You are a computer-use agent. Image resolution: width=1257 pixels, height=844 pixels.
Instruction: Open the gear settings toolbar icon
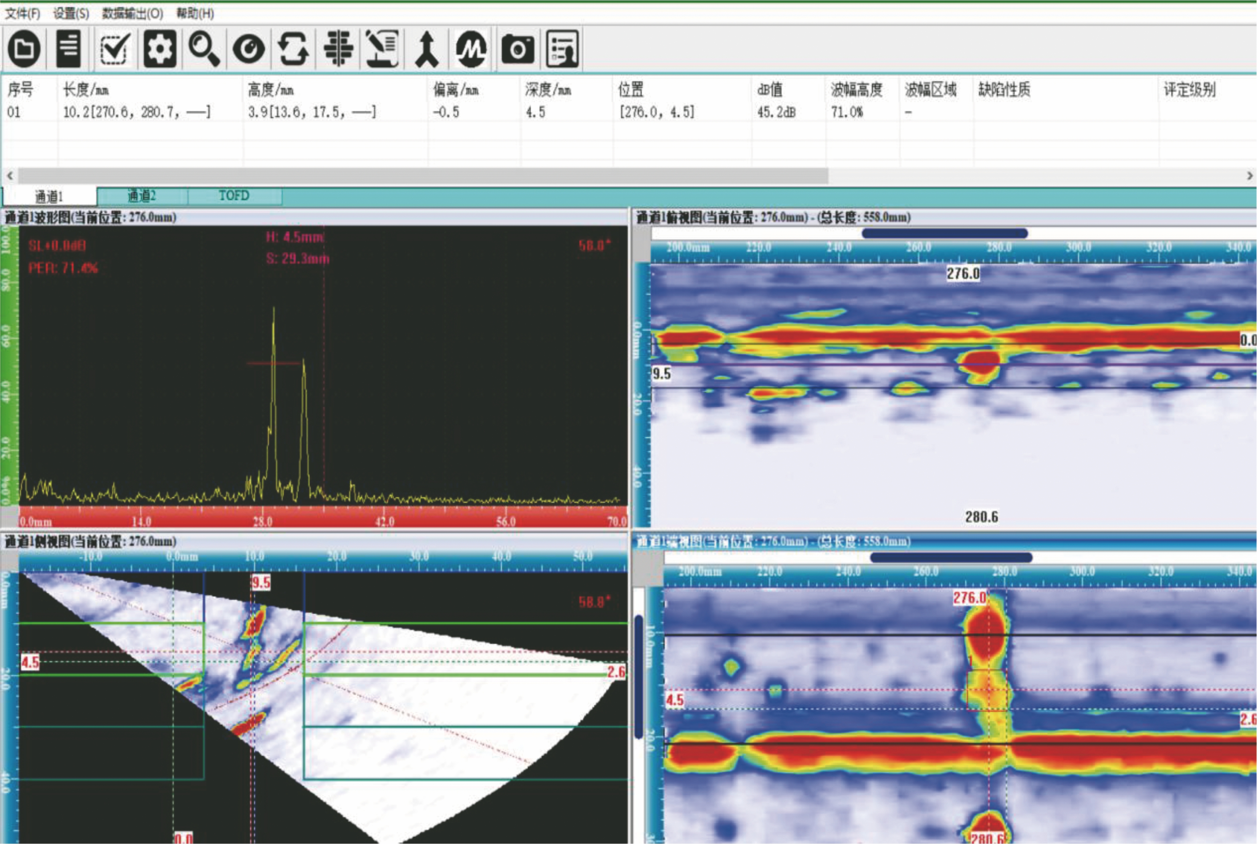coord(160,49)
